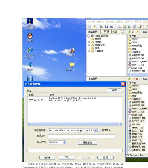Click the burn CD image icon
Image resolution: width=148 pixels, height=168 pixels.
click(140, 27)
